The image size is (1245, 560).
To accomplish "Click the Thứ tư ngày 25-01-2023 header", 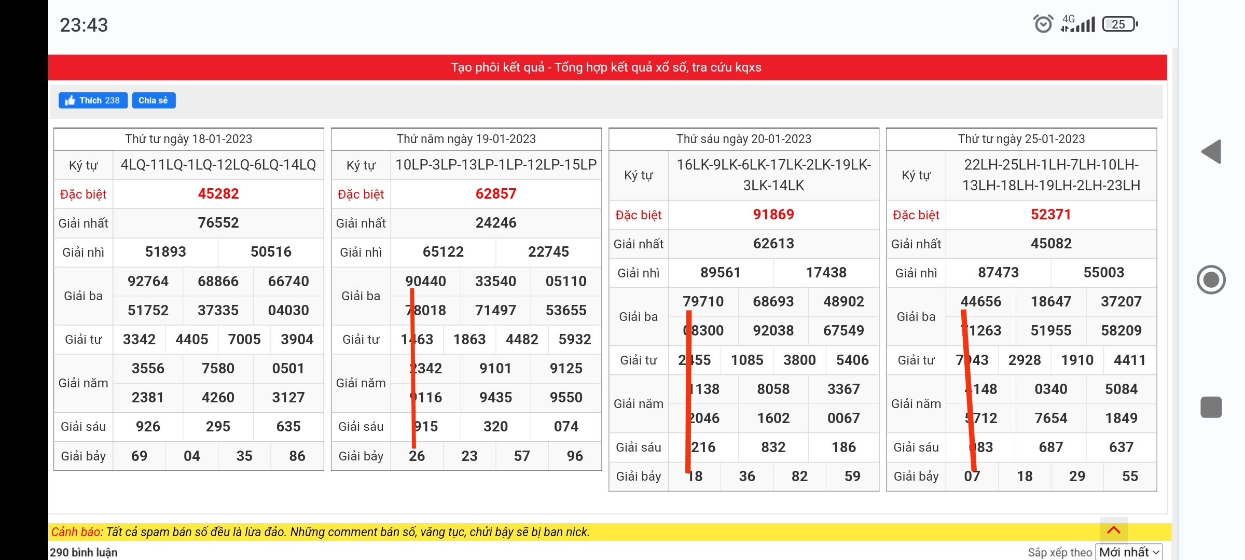I will [x=1021, y=139].
